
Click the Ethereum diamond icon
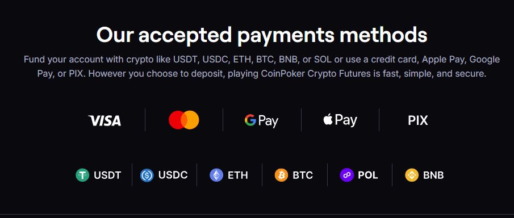click(x=216, y=175)
